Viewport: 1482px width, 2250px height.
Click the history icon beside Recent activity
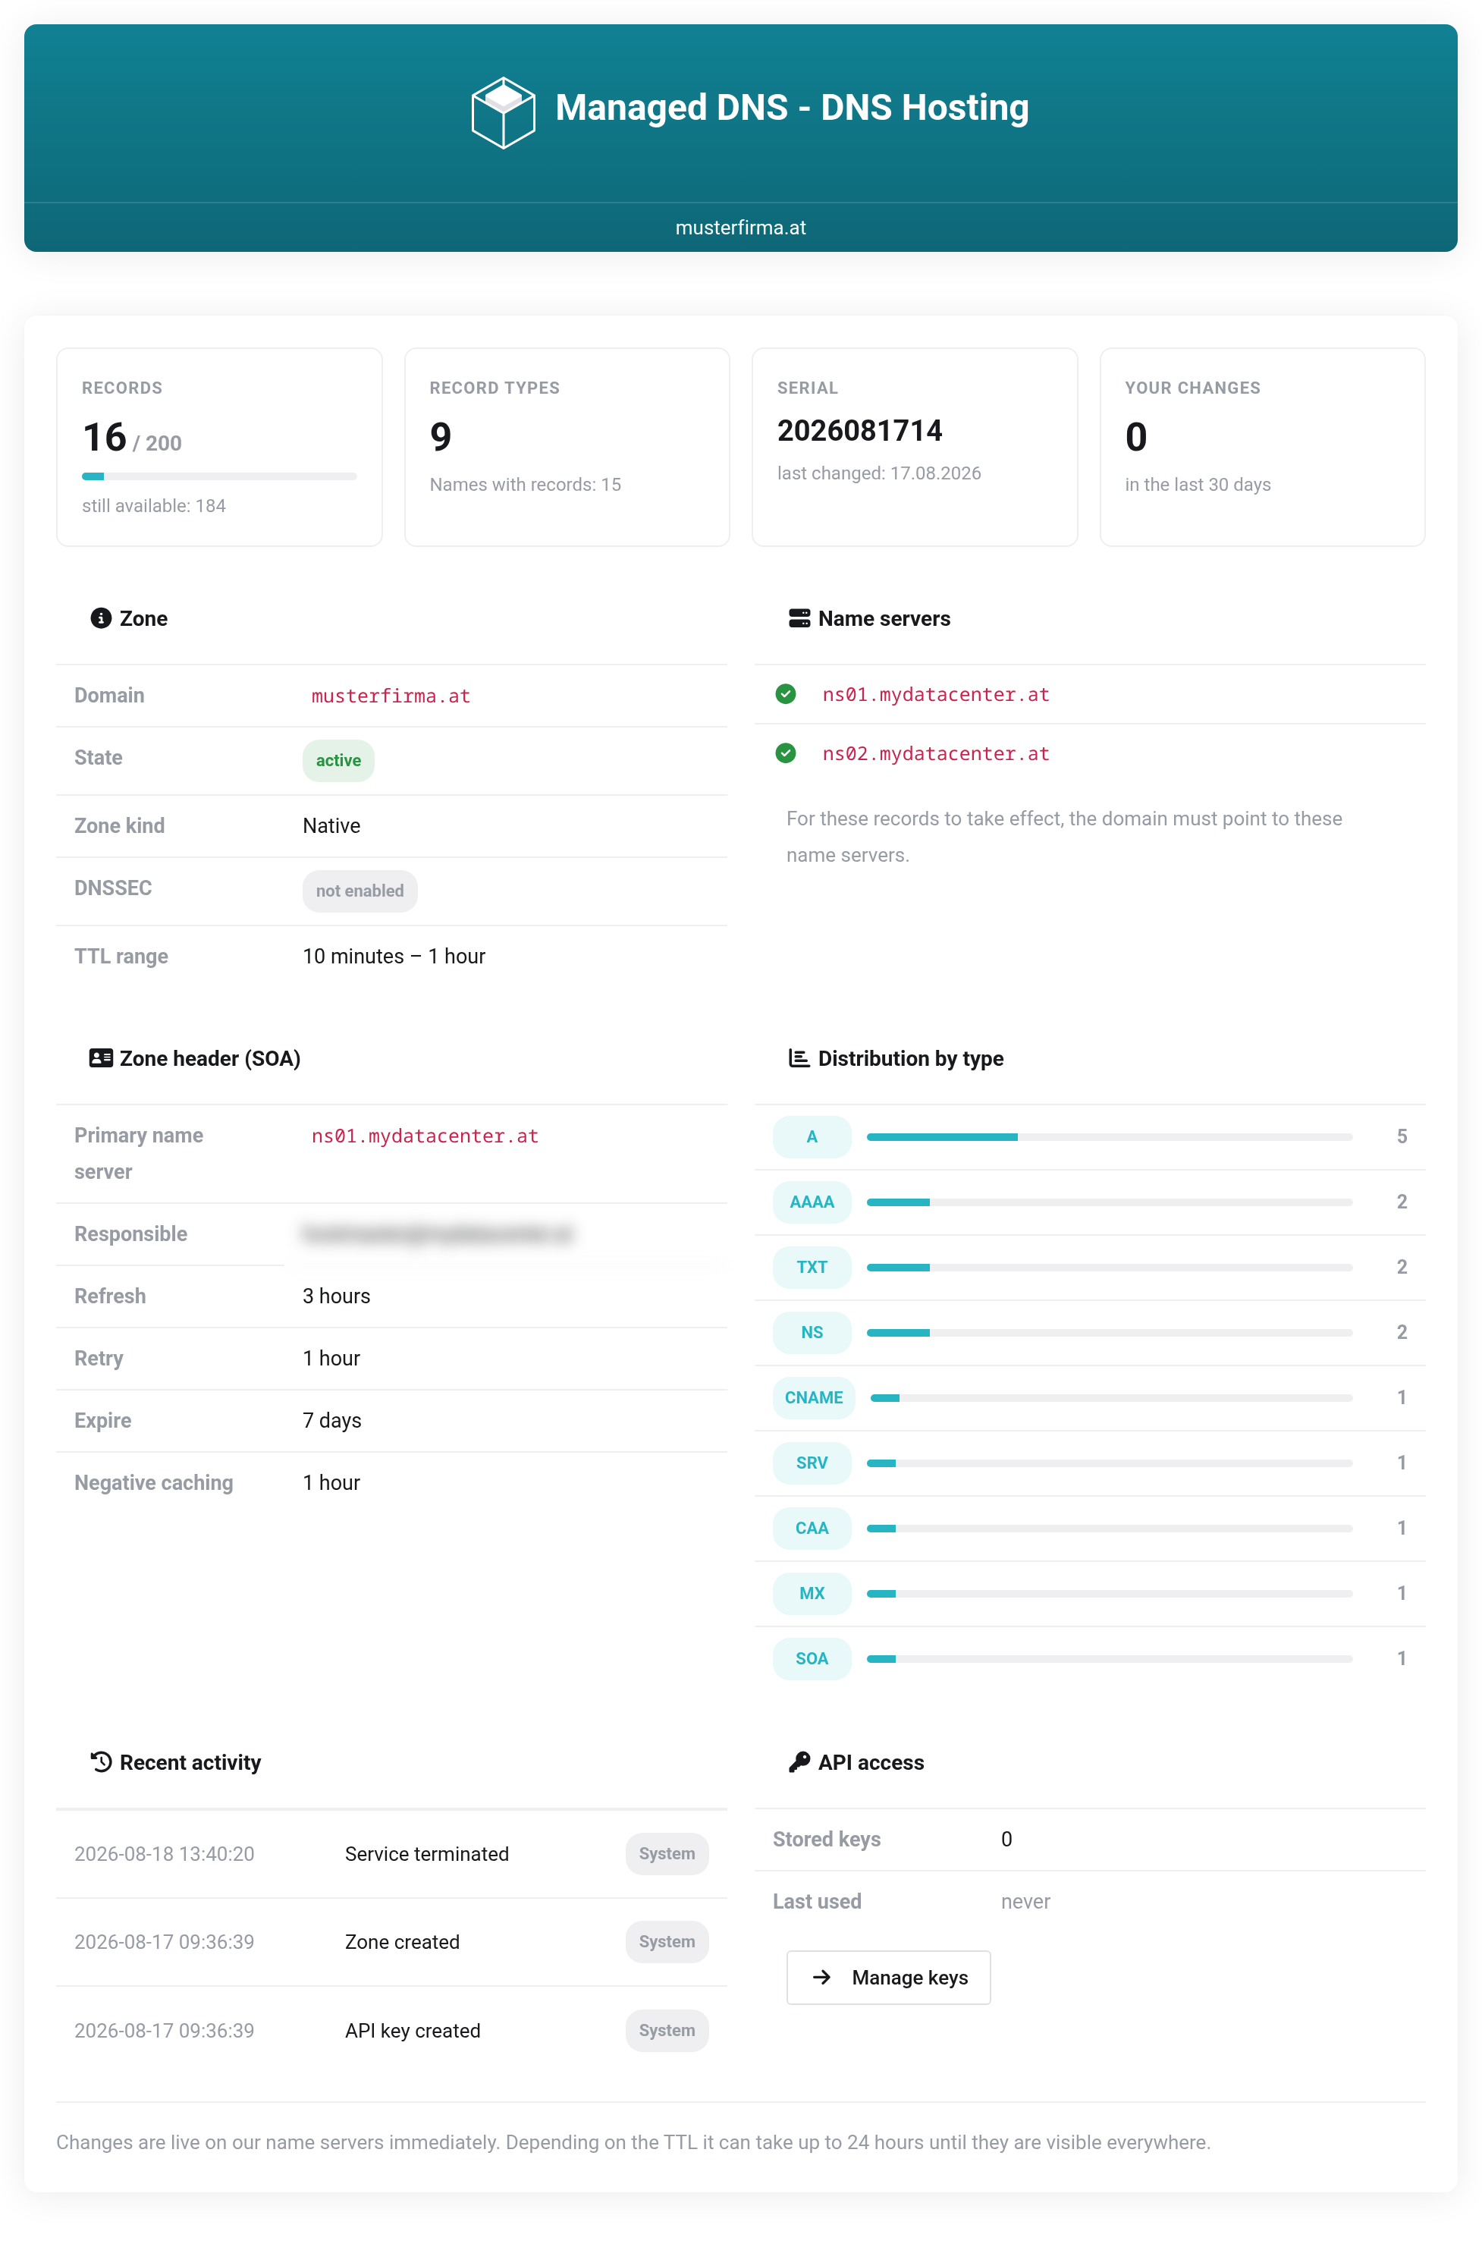click(x=100, y=1762)
